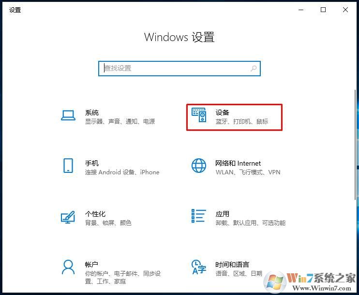The height and width of the screenshot is (295, 359).
Task: Click the text 卸载、默认应用、可选功能
Action: tap(251, 223)
